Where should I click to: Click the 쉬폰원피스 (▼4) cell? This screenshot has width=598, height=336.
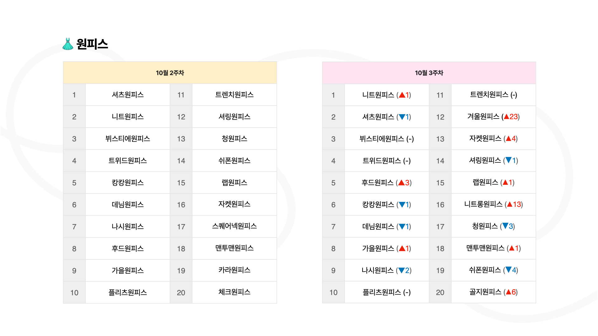494,270
